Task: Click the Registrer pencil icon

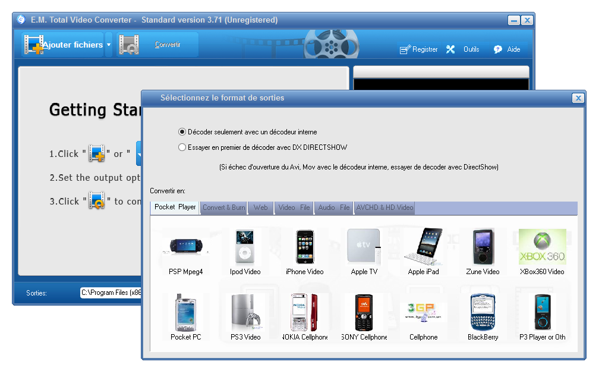Action: tap(405, 49)
